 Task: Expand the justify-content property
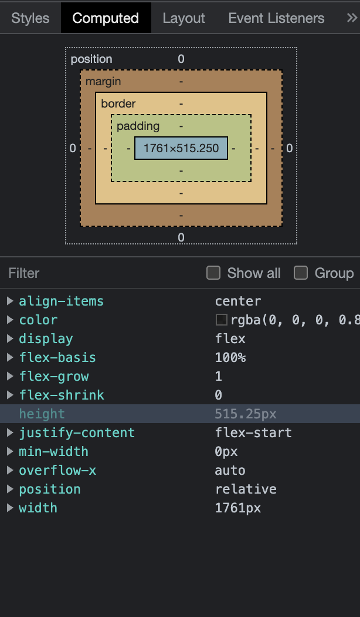tap(10, 432)
